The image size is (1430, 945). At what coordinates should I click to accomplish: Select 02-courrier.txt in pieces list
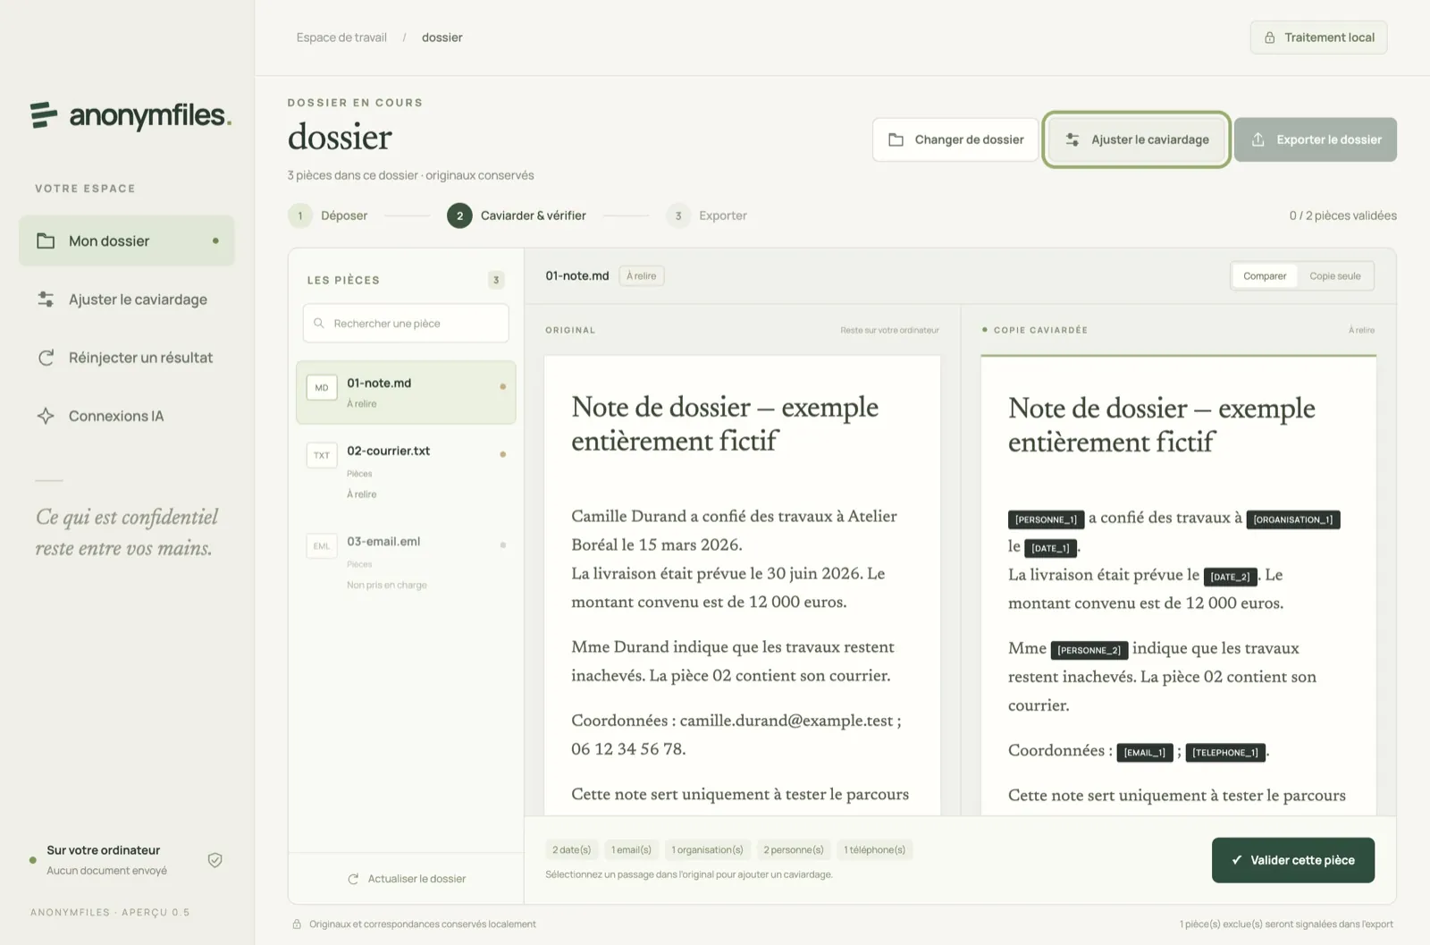pyautogui.click(x=406, y=471)
